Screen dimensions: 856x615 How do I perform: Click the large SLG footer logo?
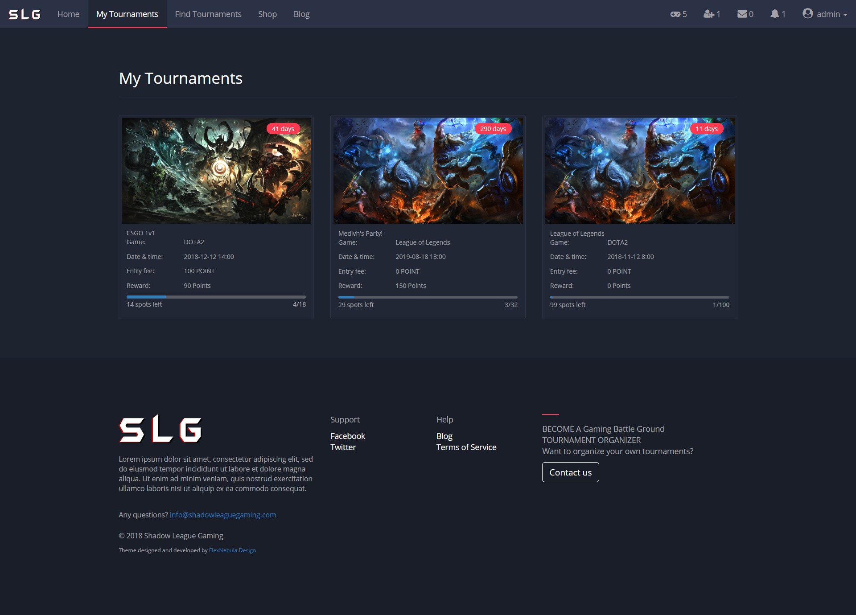[x=160, y=429]
